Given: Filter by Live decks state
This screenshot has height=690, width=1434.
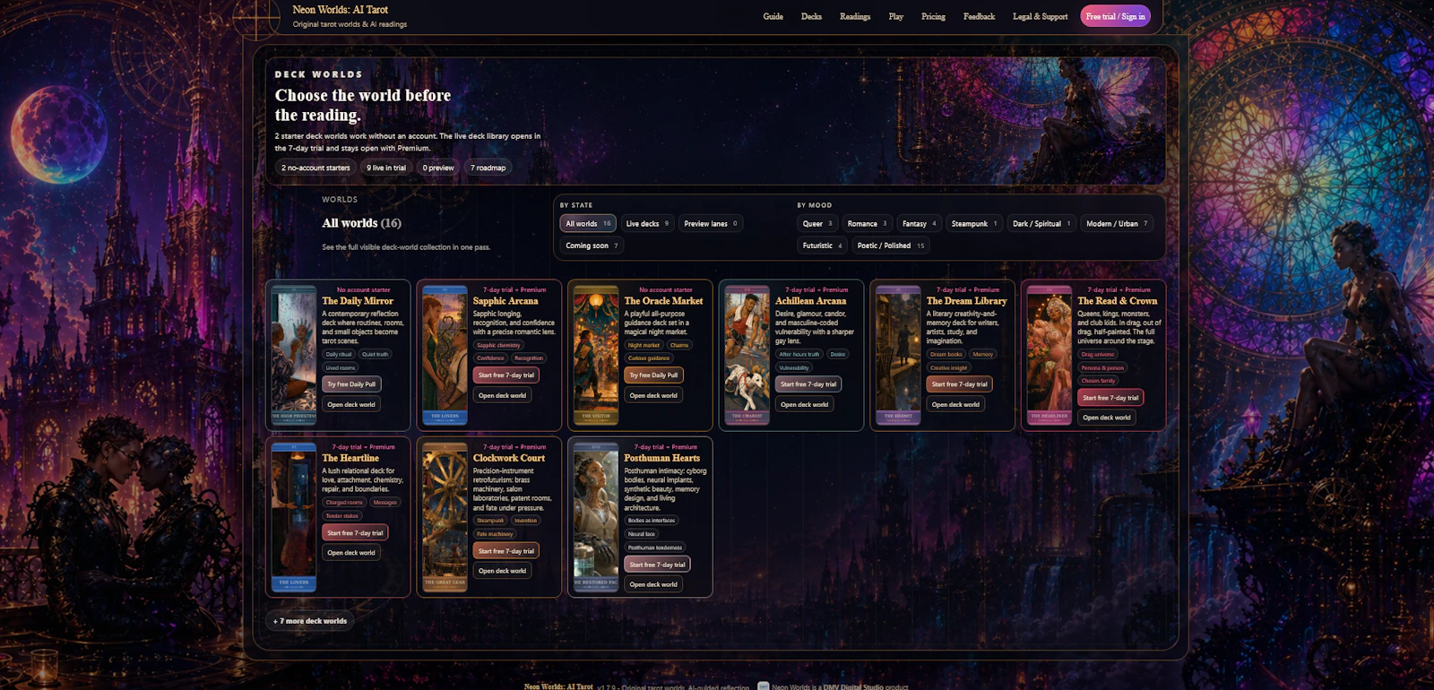Looking at the screenshot, I should click(x=647, y=223).
